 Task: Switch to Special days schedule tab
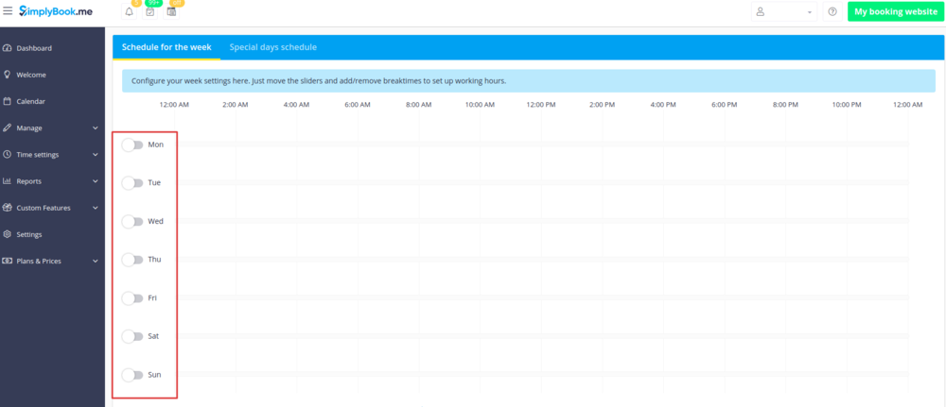coord(272,47)
